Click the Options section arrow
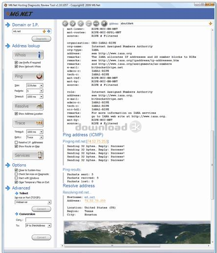The height and width of the screenshot is (253, 217). point(8,165)
